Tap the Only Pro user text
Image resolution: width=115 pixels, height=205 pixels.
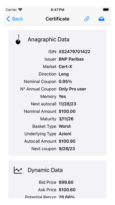click(x=72, y=89)
